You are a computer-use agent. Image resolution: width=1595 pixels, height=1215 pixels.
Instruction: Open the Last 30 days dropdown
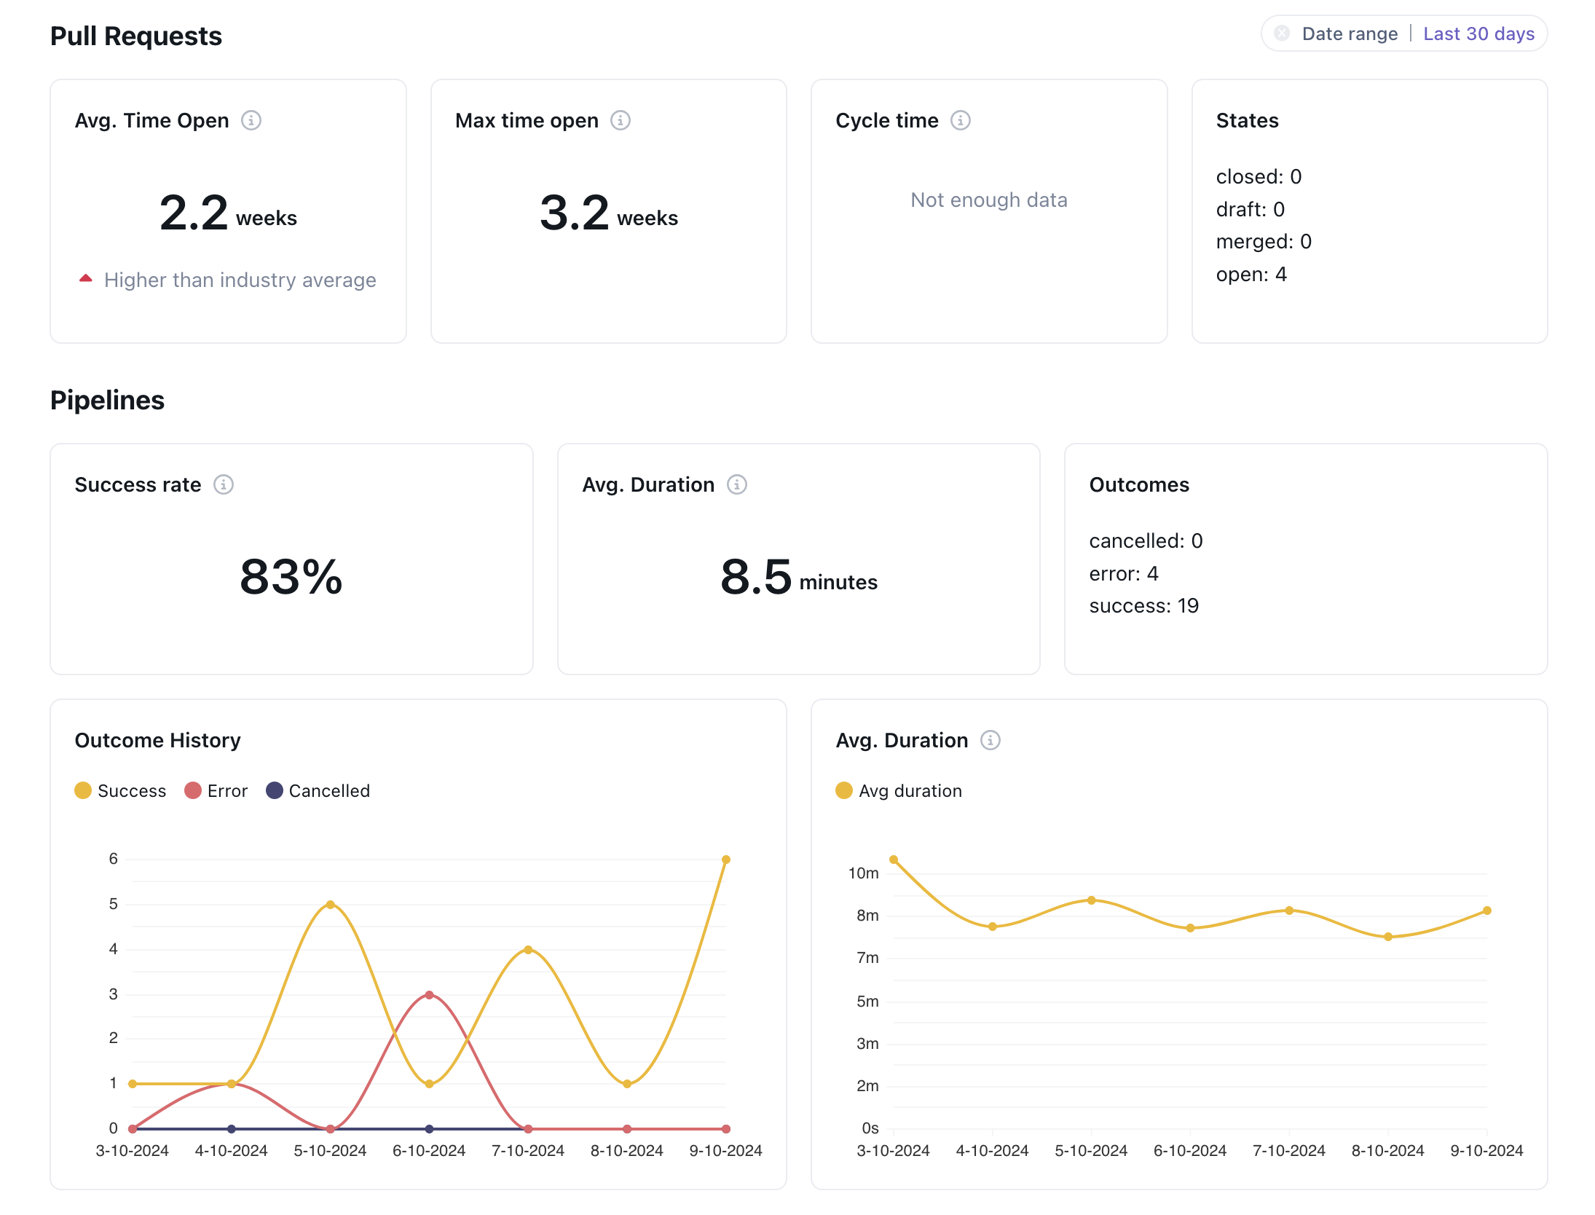click(x=1478, y=34)
